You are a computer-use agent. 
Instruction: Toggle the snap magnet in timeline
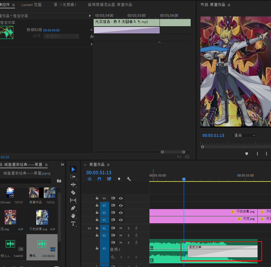(x=99, y=179)
